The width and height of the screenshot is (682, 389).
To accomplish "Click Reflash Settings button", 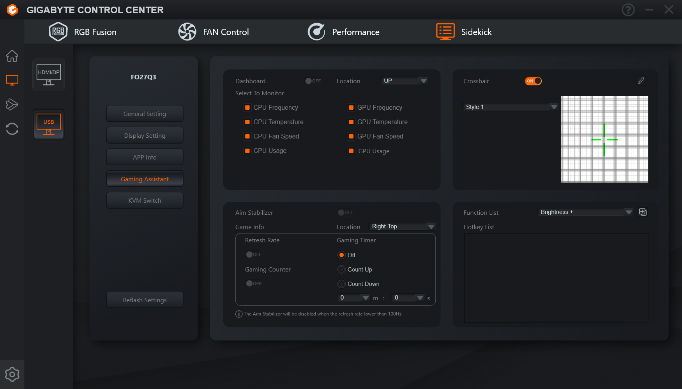I will (145, 300).
